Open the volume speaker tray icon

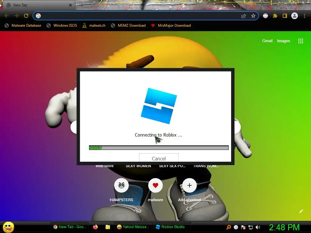pyautogui.click(x=258, y=227)
